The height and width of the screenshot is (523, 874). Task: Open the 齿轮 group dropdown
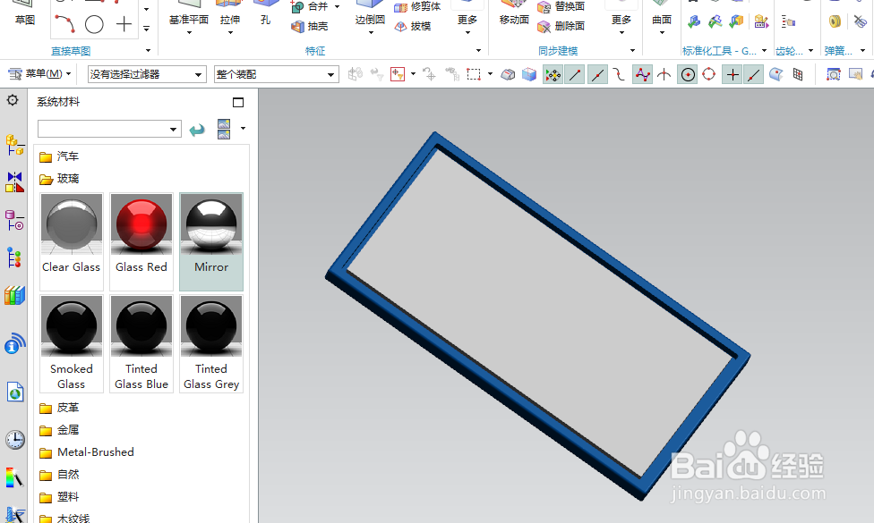[811, 51]
